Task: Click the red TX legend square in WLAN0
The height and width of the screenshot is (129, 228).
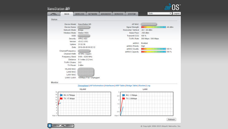Action: 61,98
